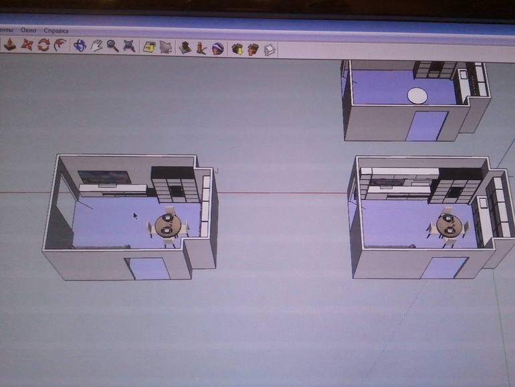The image size is (515, 387).
Task: Select the Push/Pull tool
Action: (x=11, y=46)
